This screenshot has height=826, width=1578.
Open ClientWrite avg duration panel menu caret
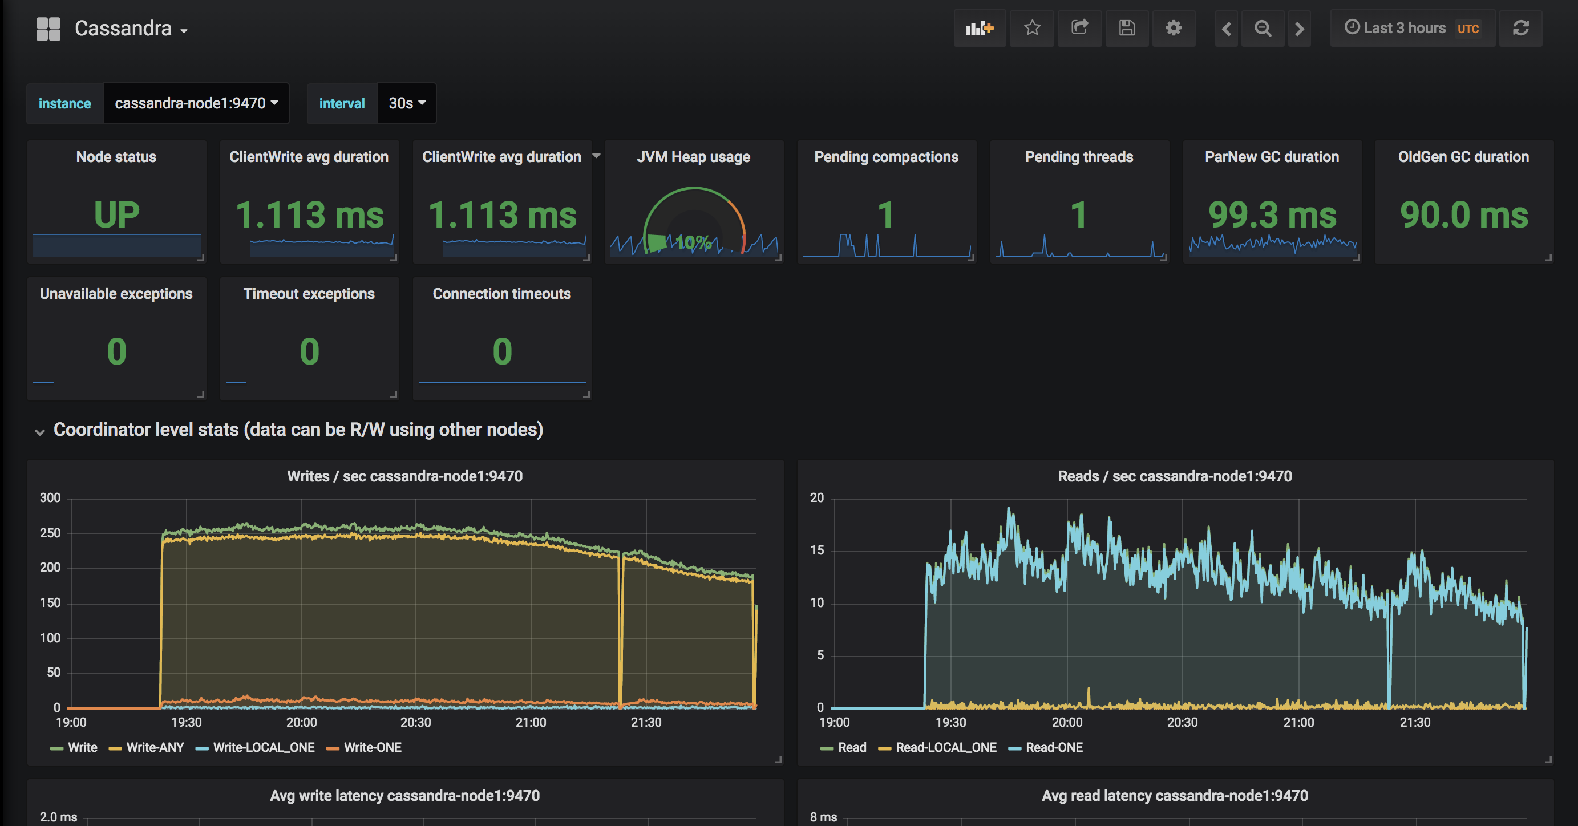tap(596, 157)
